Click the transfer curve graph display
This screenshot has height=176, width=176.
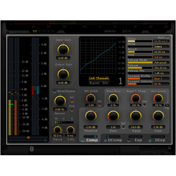(98, 57)
